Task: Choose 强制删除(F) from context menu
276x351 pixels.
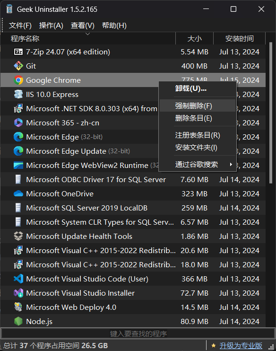Action: pyautogui.click(x=197, y=105)
